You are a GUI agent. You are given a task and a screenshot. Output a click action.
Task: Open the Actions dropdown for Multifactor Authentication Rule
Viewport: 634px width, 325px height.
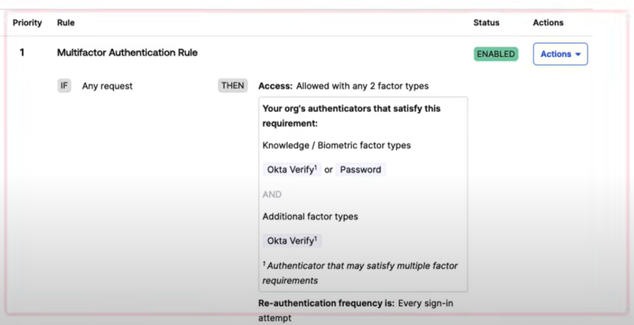[560, 54]
